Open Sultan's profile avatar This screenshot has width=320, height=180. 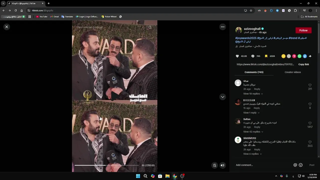pos(238,121)
